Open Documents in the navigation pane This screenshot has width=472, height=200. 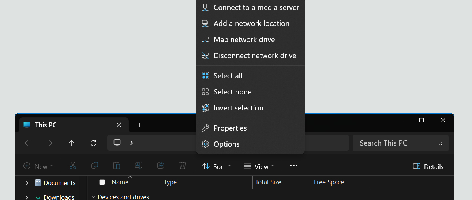[x=59, y=183]
